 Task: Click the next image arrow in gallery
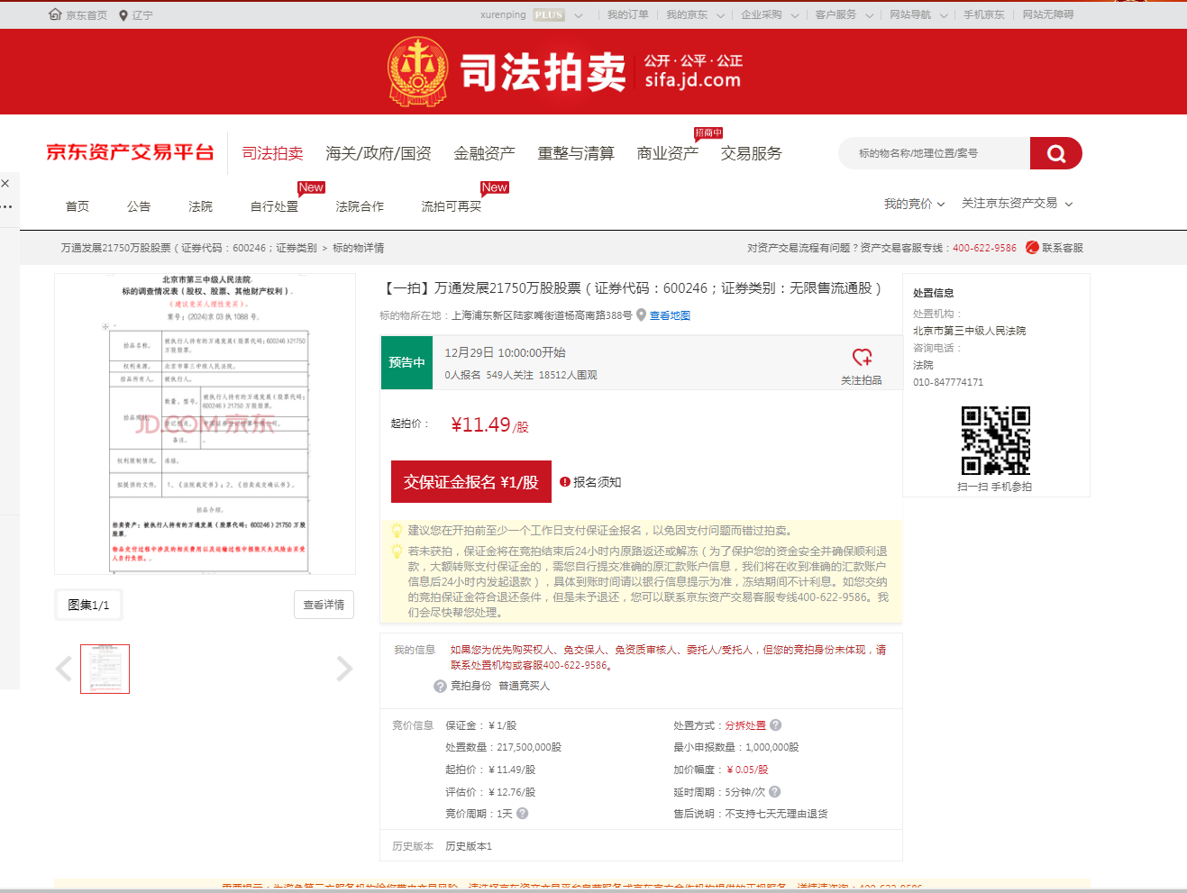click(x=344, y=669)
